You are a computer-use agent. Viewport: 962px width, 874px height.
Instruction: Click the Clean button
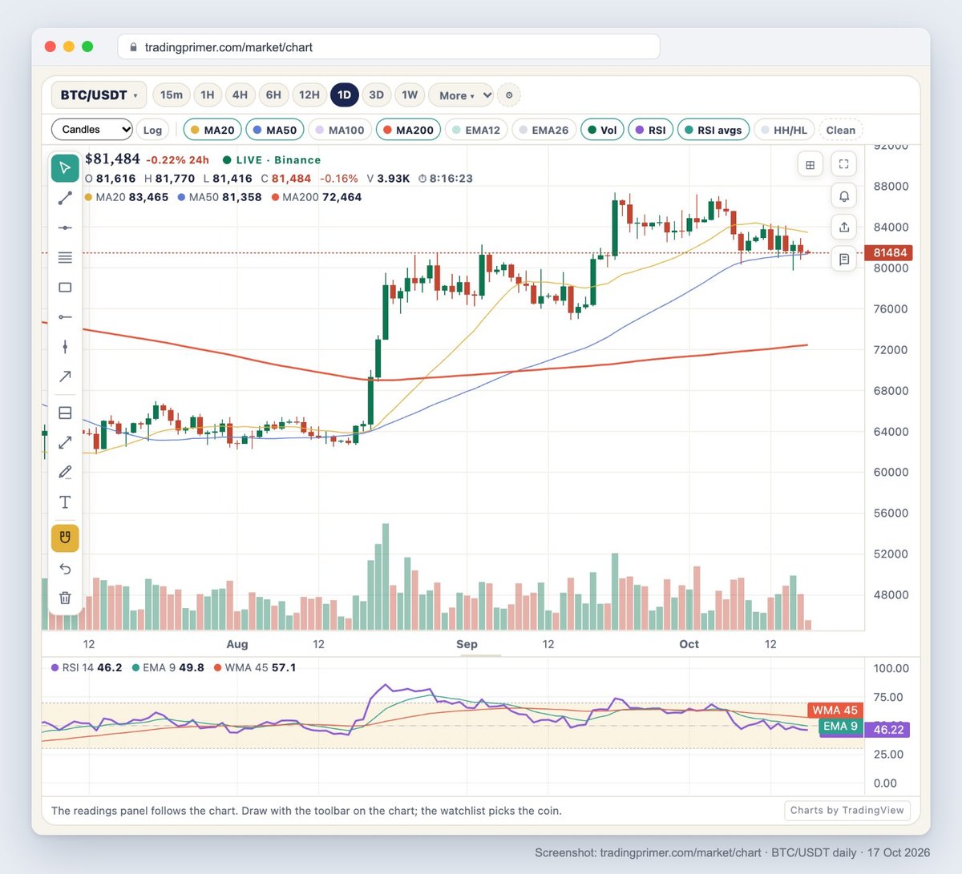pyautogui.click(x=841, y=130)
